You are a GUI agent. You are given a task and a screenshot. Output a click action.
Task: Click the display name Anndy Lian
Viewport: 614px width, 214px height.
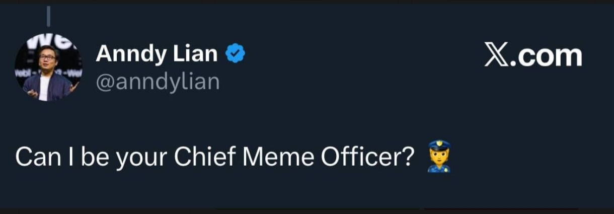pos(157,54)
